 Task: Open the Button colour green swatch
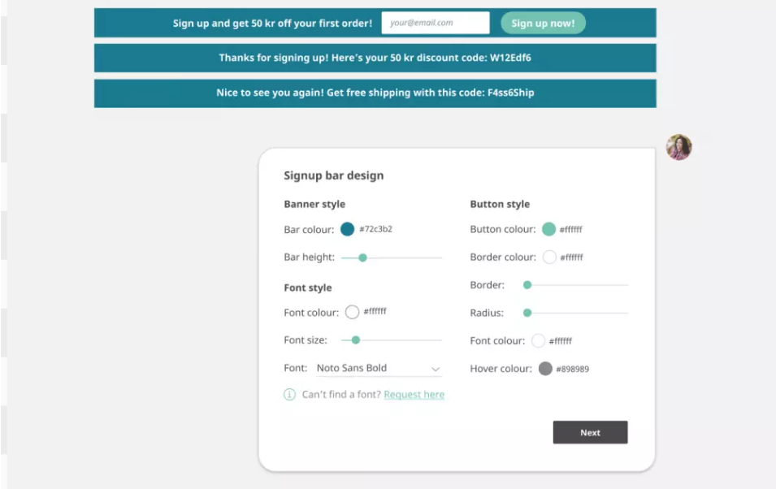click(x=548, y=229)
